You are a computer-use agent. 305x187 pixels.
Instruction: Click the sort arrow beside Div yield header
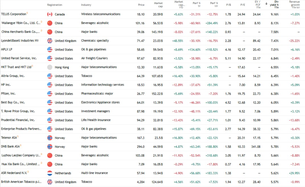(266, 3)
